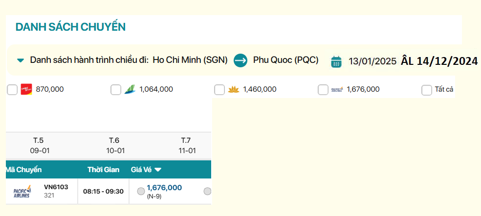Enable the Bamboo 1,064,000 filter checkbox
481x216 pixels.
coord(116,90)
